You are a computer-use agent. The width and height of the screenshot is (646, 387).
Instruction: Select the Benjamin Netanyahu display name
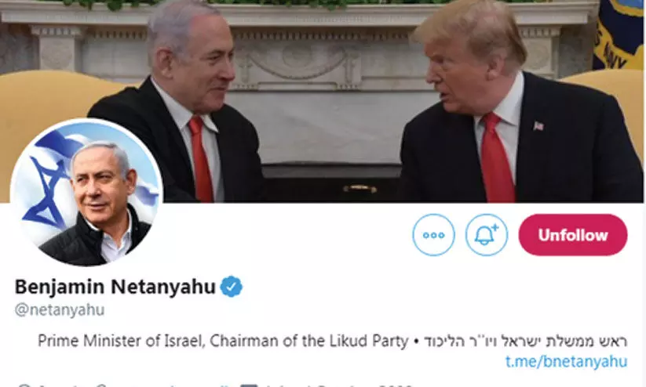[x=115, y=287]
